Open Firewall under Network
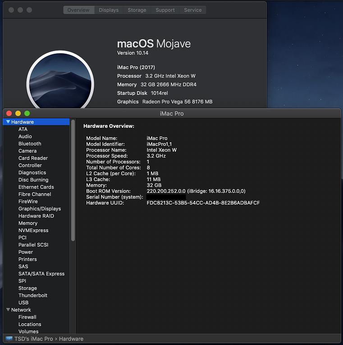 click(27, 317)
